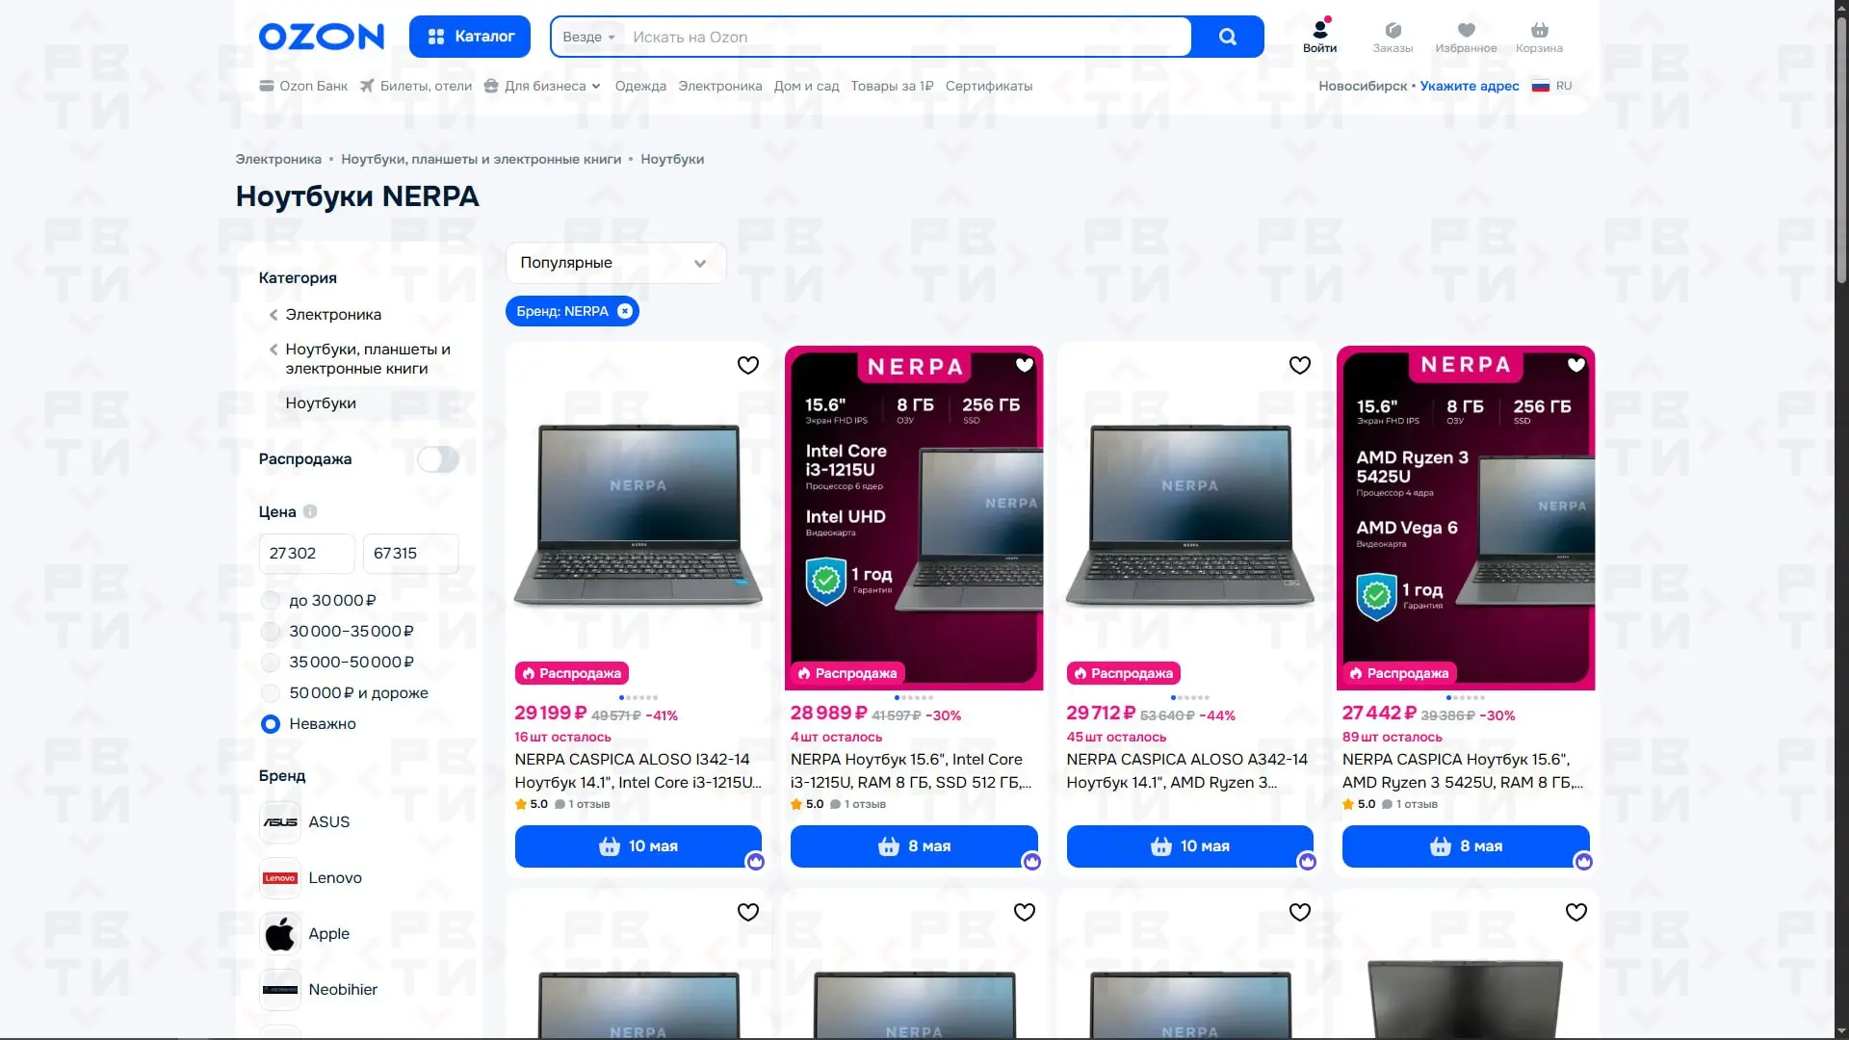Click the badge icon on the 29 712 ₽ laptop
1849x1040 pixels.
pyautogui.click(x=1308, y=862)
